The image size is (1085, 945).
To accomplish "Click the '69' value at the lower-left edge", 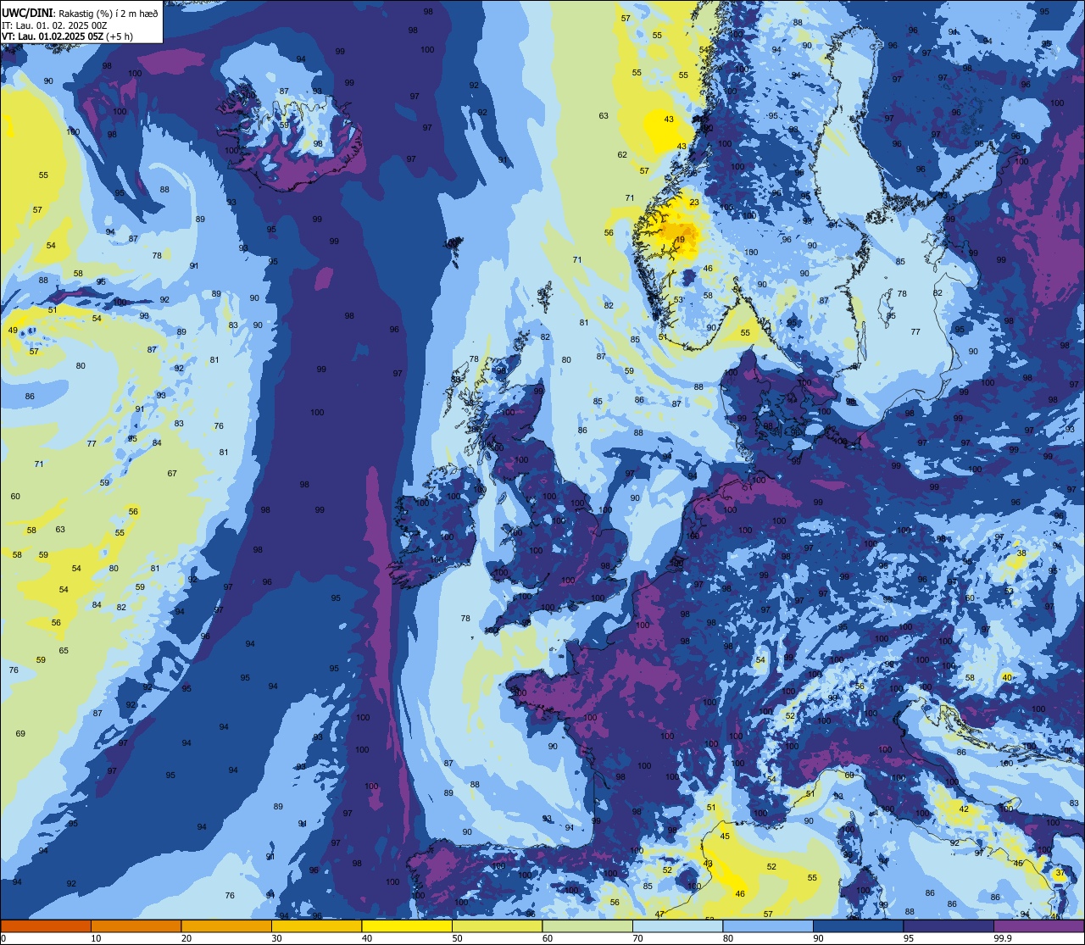I will coord(20,734).
